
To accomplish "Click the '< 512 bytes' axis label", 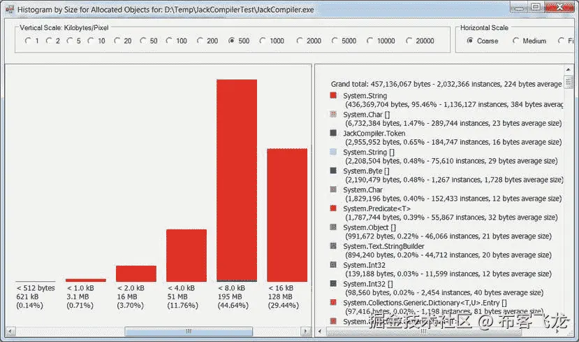I will pos(36,288).
